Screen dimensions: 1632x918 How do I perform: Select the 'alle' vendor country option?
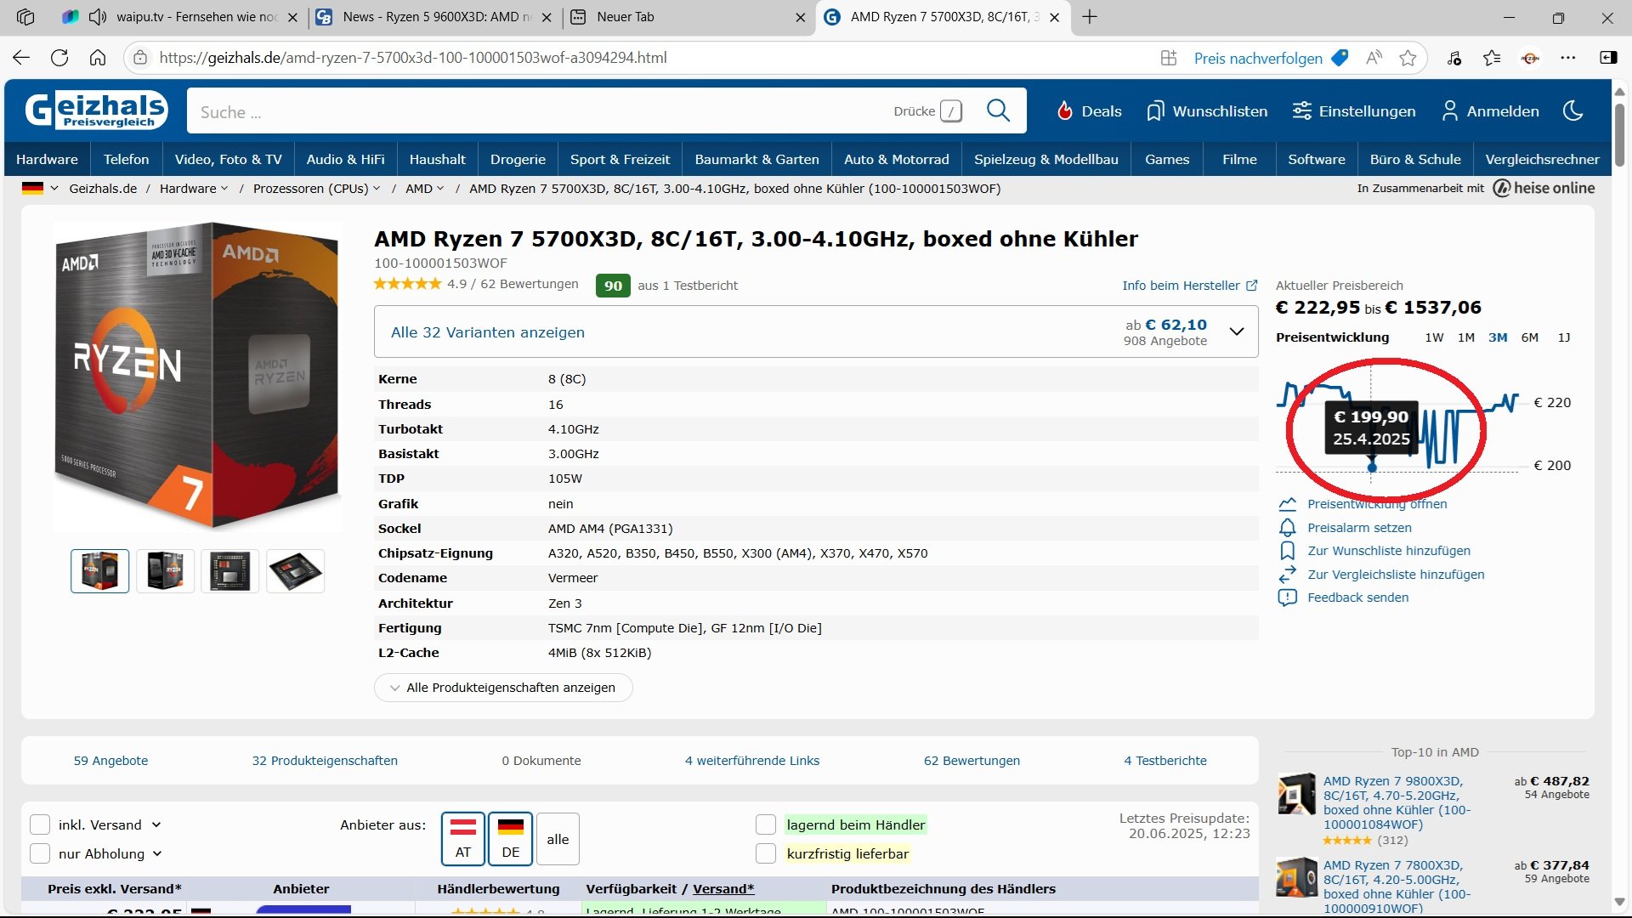click(558, 838)
